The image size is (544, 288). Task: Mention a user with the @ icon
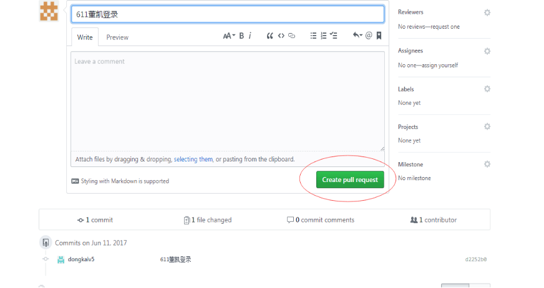pos(369,36)
